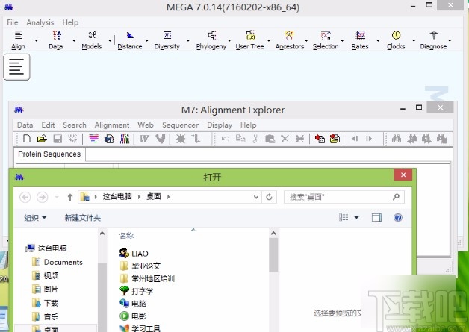
Task: Toggle the preview pane button
Action: tap(376, 218)
